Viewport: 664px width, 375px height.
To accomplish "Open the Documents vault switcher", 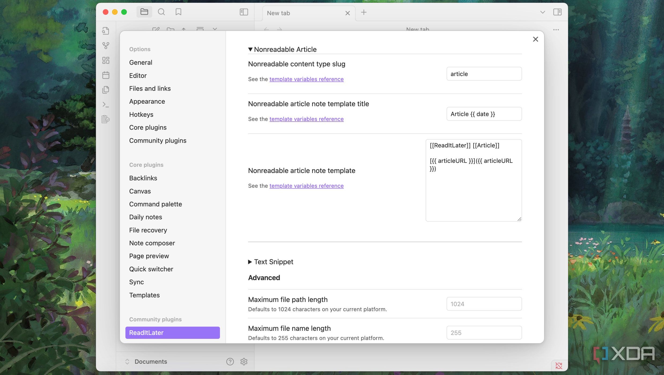I will coord(146,362).
